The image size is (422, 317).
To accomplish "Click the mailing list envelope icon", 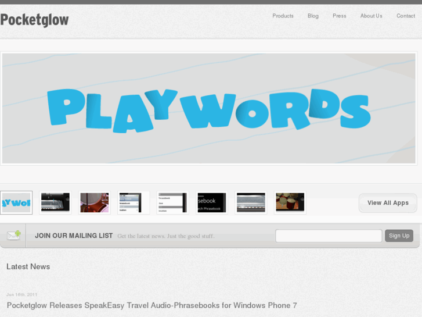I will click(x=14, y=235).
